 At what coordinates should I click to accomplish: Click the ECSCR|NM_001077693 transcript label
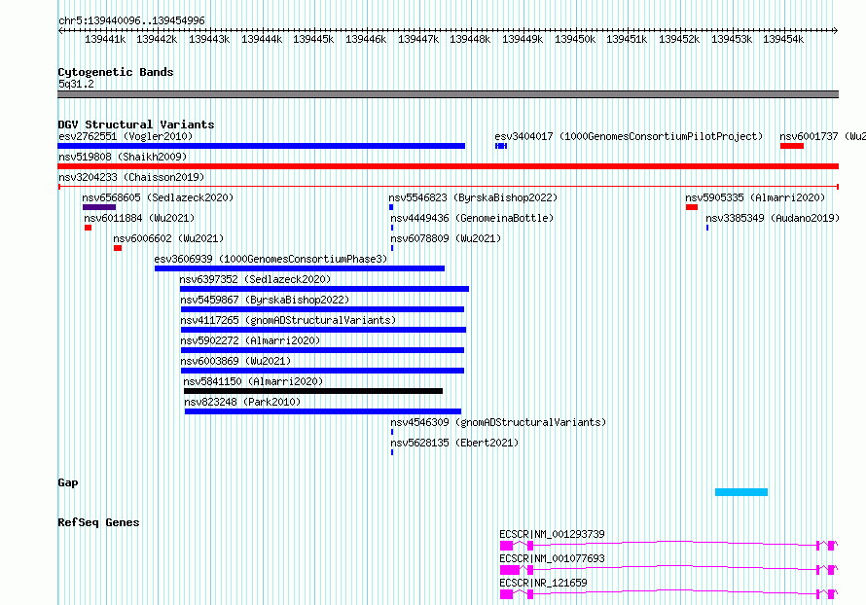(552, 558)
